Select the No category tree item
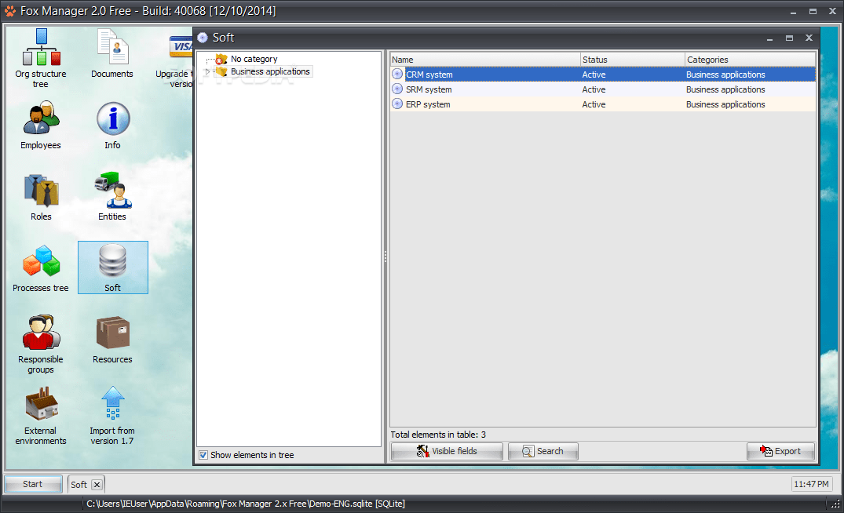 [x=251, y=58]
